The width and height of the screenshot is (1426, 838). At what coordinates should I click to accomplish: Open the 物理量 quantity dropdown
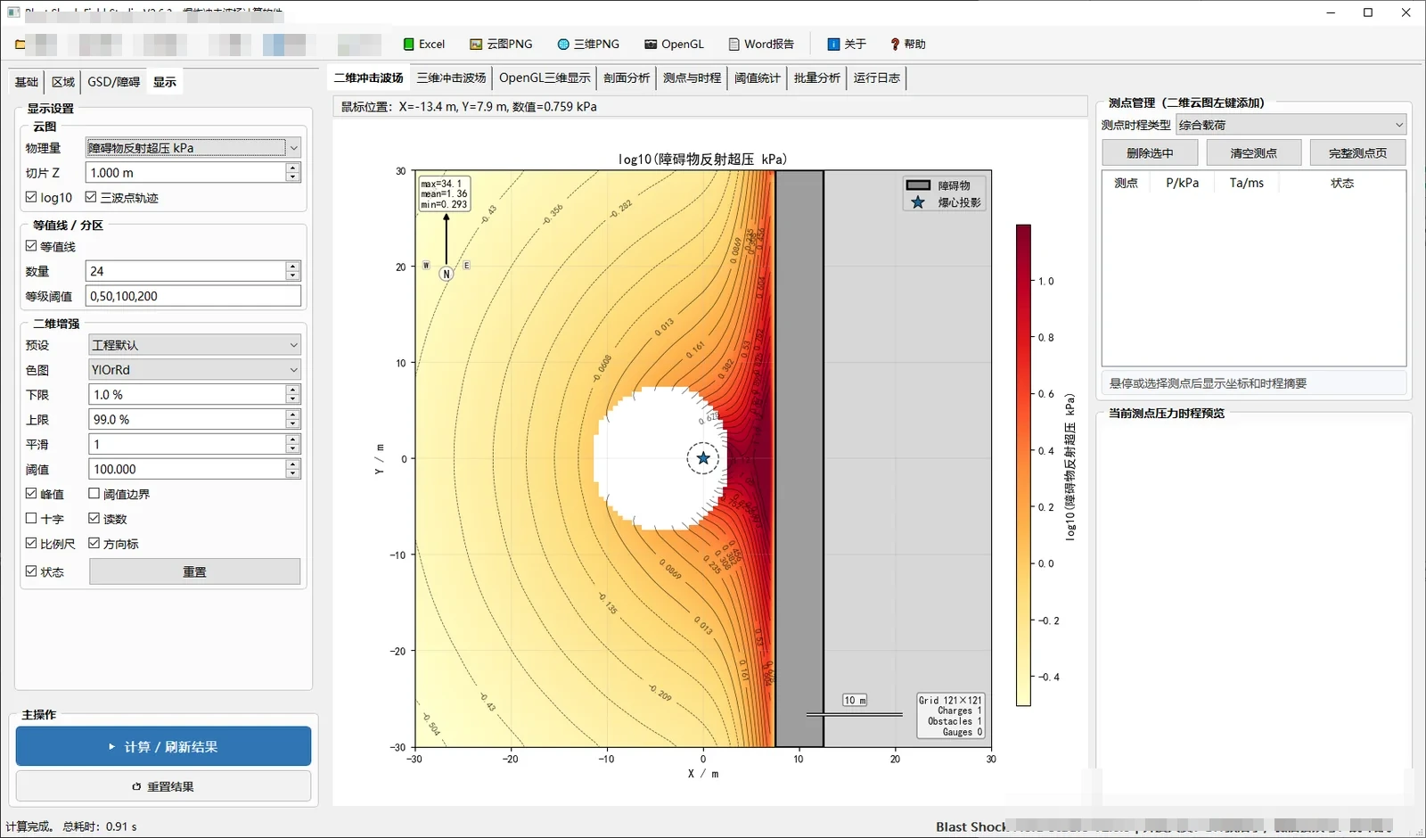coord(193,148)
